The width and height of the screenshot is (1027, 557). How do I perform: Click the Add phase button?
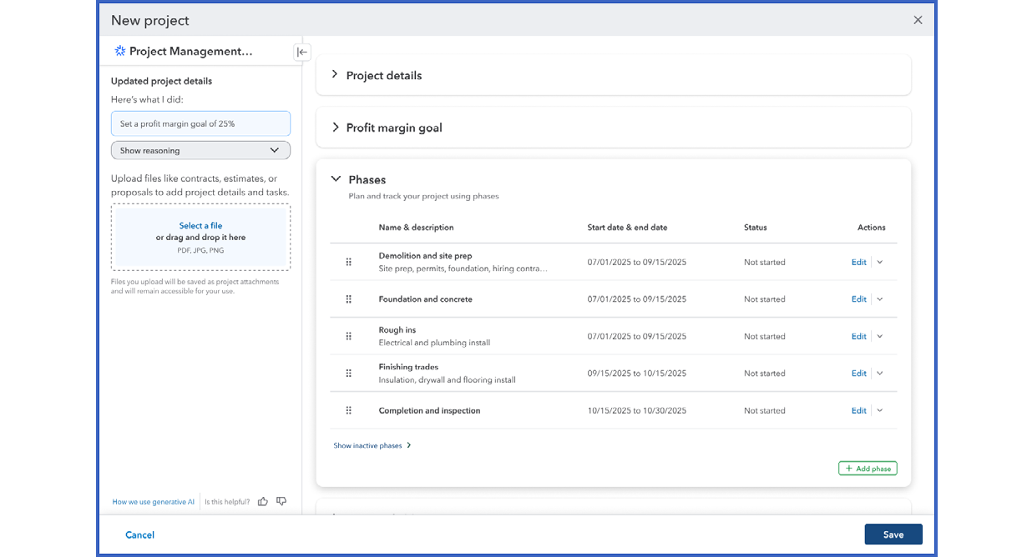(868, 469)
